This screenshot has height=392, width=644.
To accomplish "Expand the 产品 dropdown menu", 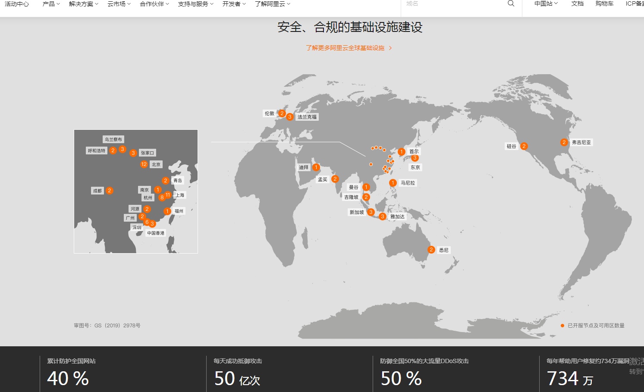I will [51, 4].
